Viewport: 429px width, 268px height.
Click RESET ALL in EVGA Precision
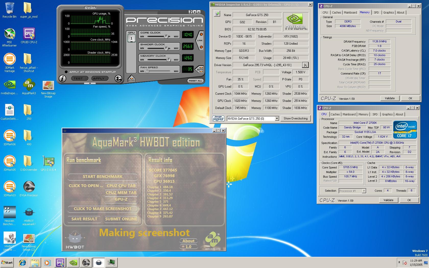click(x=195, y=81)
